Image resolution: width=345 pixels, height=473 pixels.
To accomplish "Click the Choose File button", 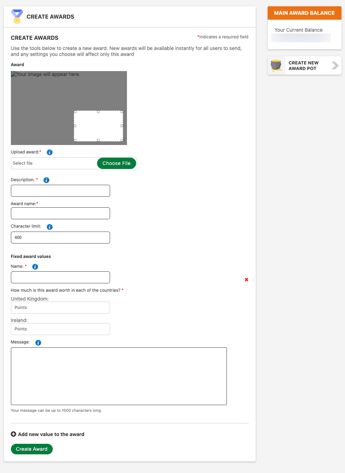I will click(x=116, y=163).
